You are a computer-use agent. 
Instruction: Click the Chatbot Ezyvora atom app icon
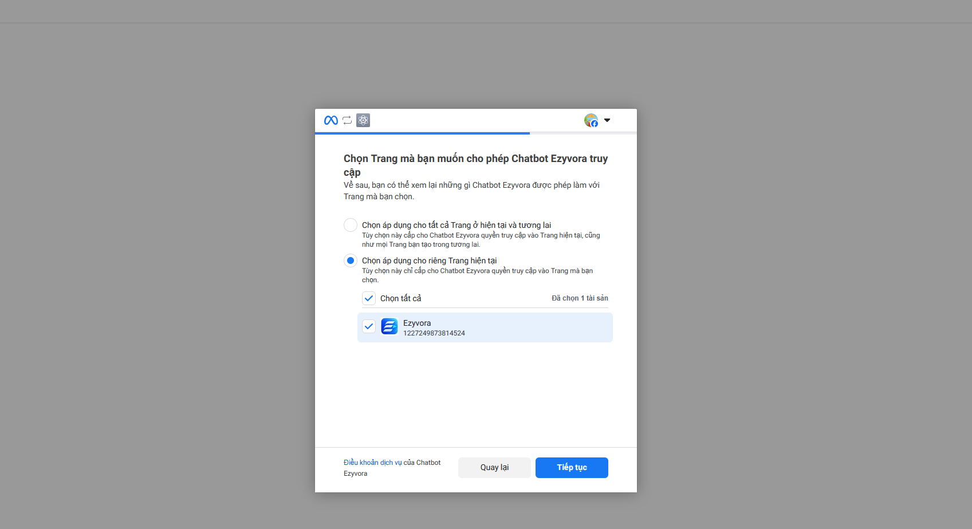(363, 120)
